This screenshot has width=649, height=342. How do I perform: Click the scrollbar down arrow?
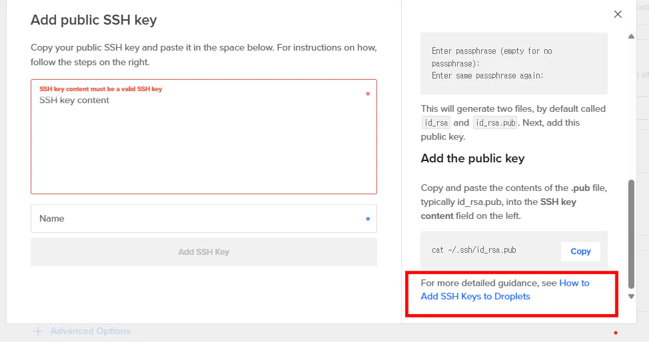coord(632,296)
